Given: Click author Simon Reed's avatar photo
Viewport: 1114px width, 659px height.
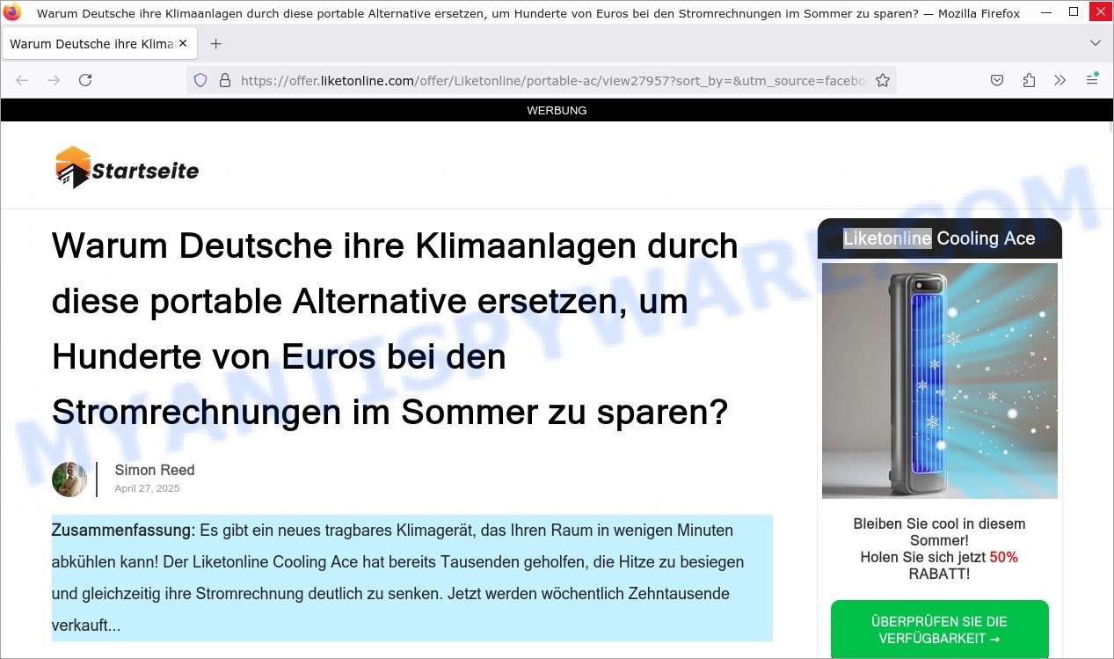Looking at the screenshot, I should (x=69, y=480).
